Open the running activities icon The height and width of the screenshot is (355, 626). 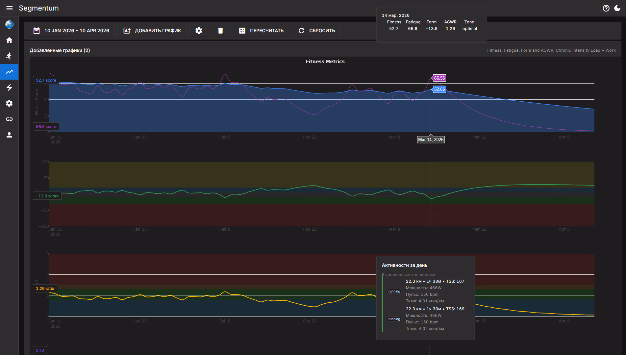(x=9, y=56)
